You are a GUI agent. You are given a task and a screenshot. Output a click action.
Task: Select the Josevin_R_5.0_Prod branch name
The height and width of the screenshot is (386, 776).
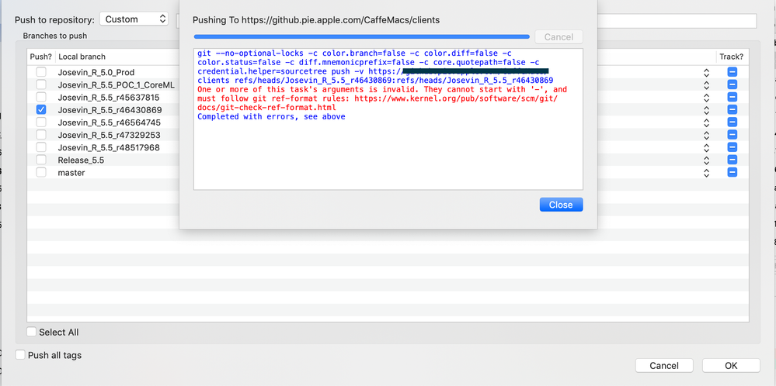(96, 72)
